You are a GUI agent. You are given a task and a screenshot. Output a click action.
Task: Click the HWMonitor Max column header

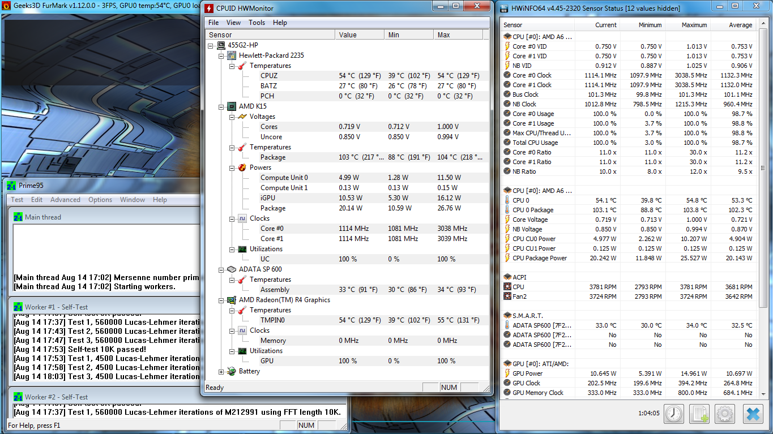pos(459,35)
